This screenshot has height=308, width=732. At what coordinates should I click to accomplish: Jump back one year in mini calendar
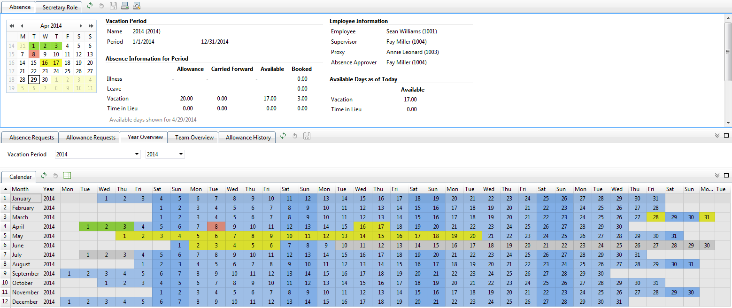point(12,26)
